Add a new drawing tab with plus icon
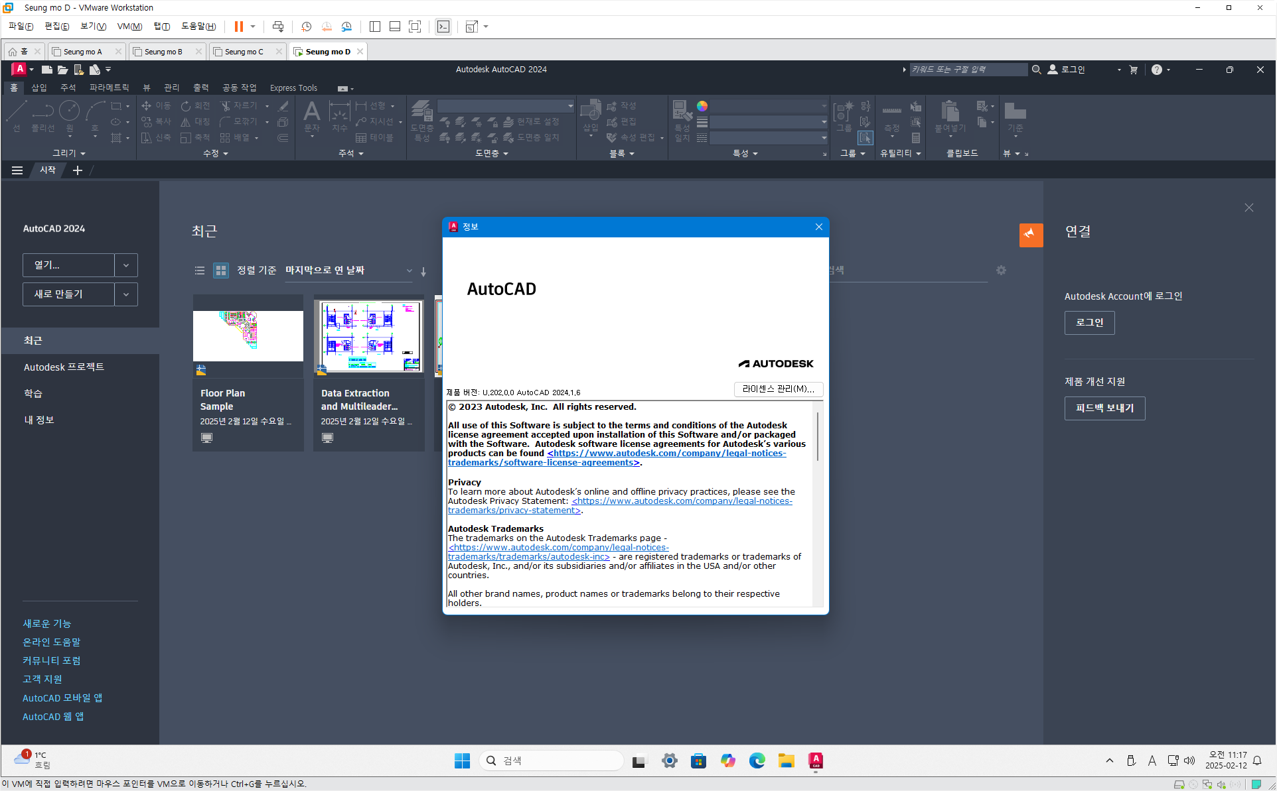 78,170
